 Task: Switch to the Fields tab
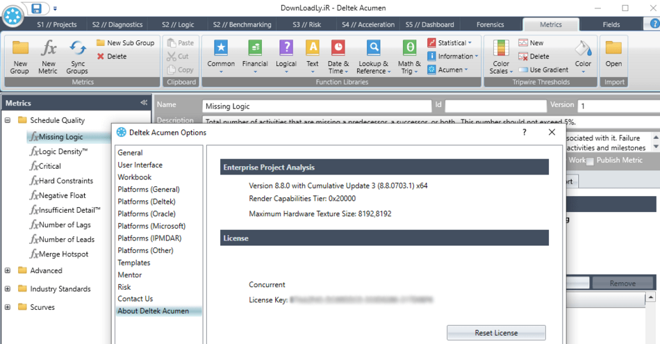[x=611, y=24]
